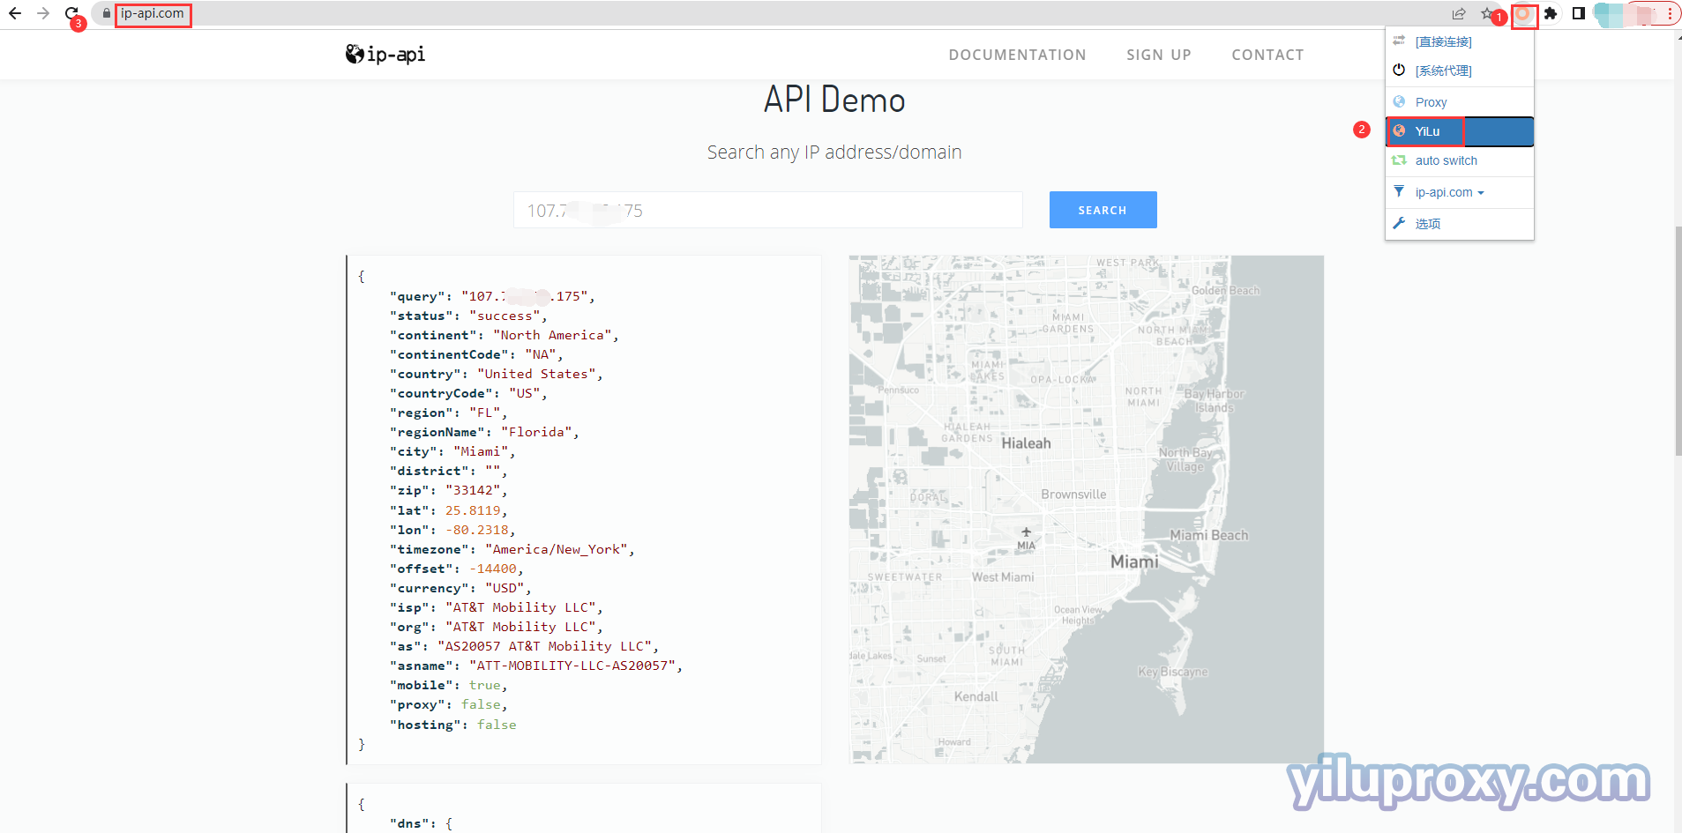Click the "33142" zip value
The width and height of the screenshot is (1682, 833).
coord(473,490)
